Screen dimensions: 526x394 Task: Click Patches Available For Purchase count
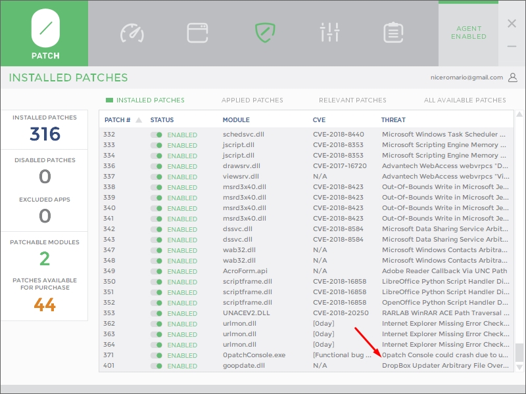point(45,305)
